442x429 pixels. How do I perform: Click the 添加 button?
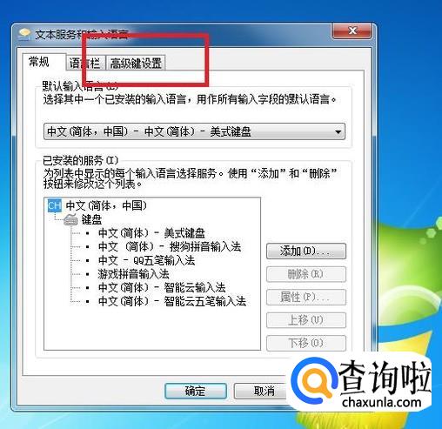[x=306, y=251]
